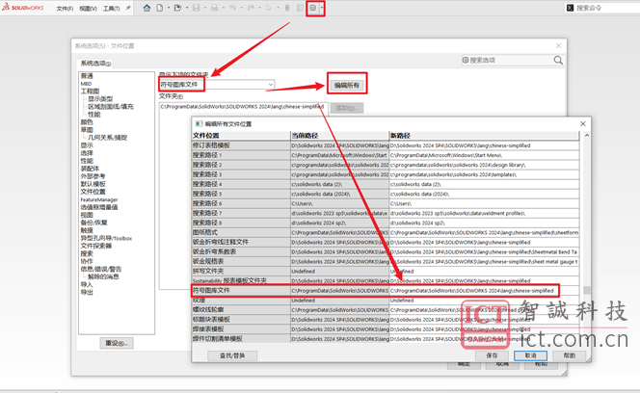
Task: Click the 重设 button
Action: (x=117, y=343)
